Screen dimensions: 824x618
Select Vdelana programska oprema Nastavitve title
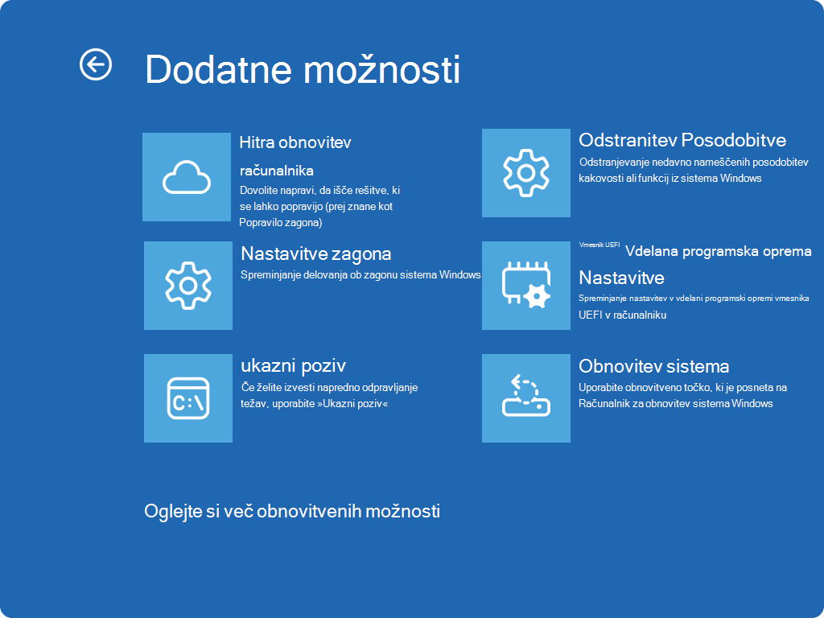pos(694,264)
